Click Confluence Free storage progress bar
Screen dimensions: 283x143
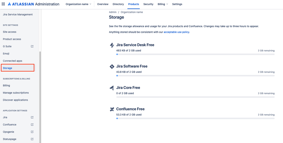(195, 118)
